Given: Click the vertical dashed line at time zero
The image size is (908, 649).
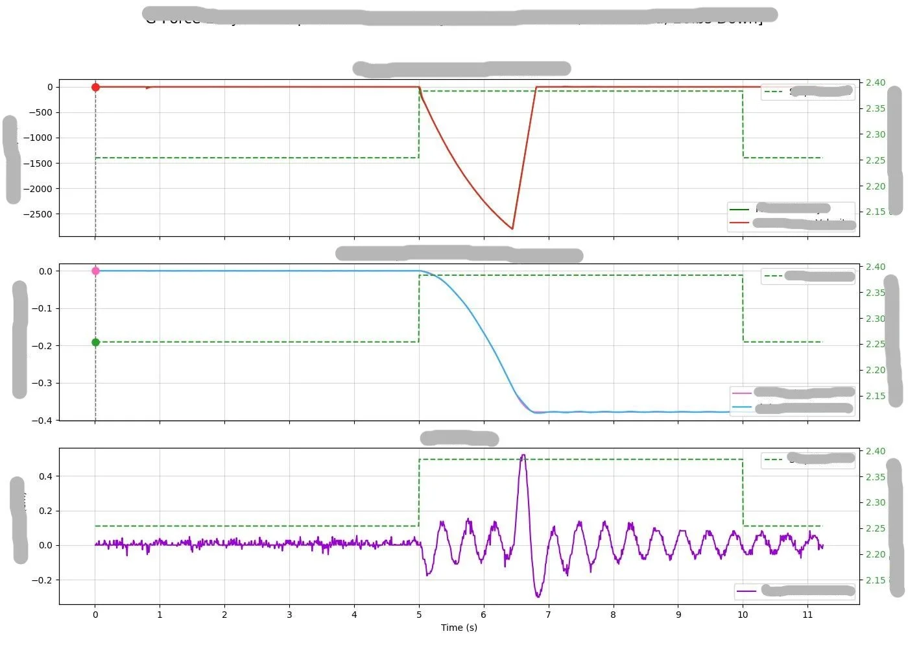Looking at the screenshot, I should 95,162.
